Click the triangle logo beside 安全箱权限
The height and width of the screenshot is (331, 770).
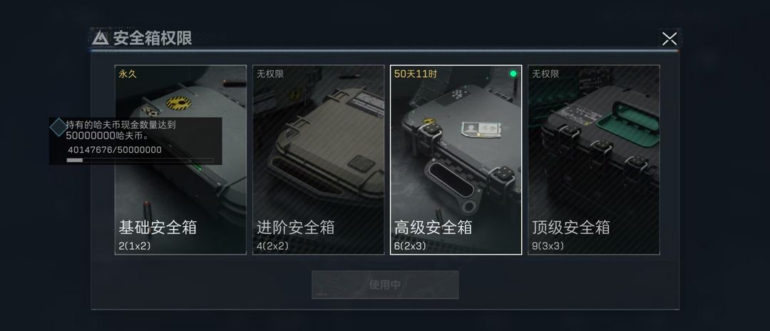(101, 39)
